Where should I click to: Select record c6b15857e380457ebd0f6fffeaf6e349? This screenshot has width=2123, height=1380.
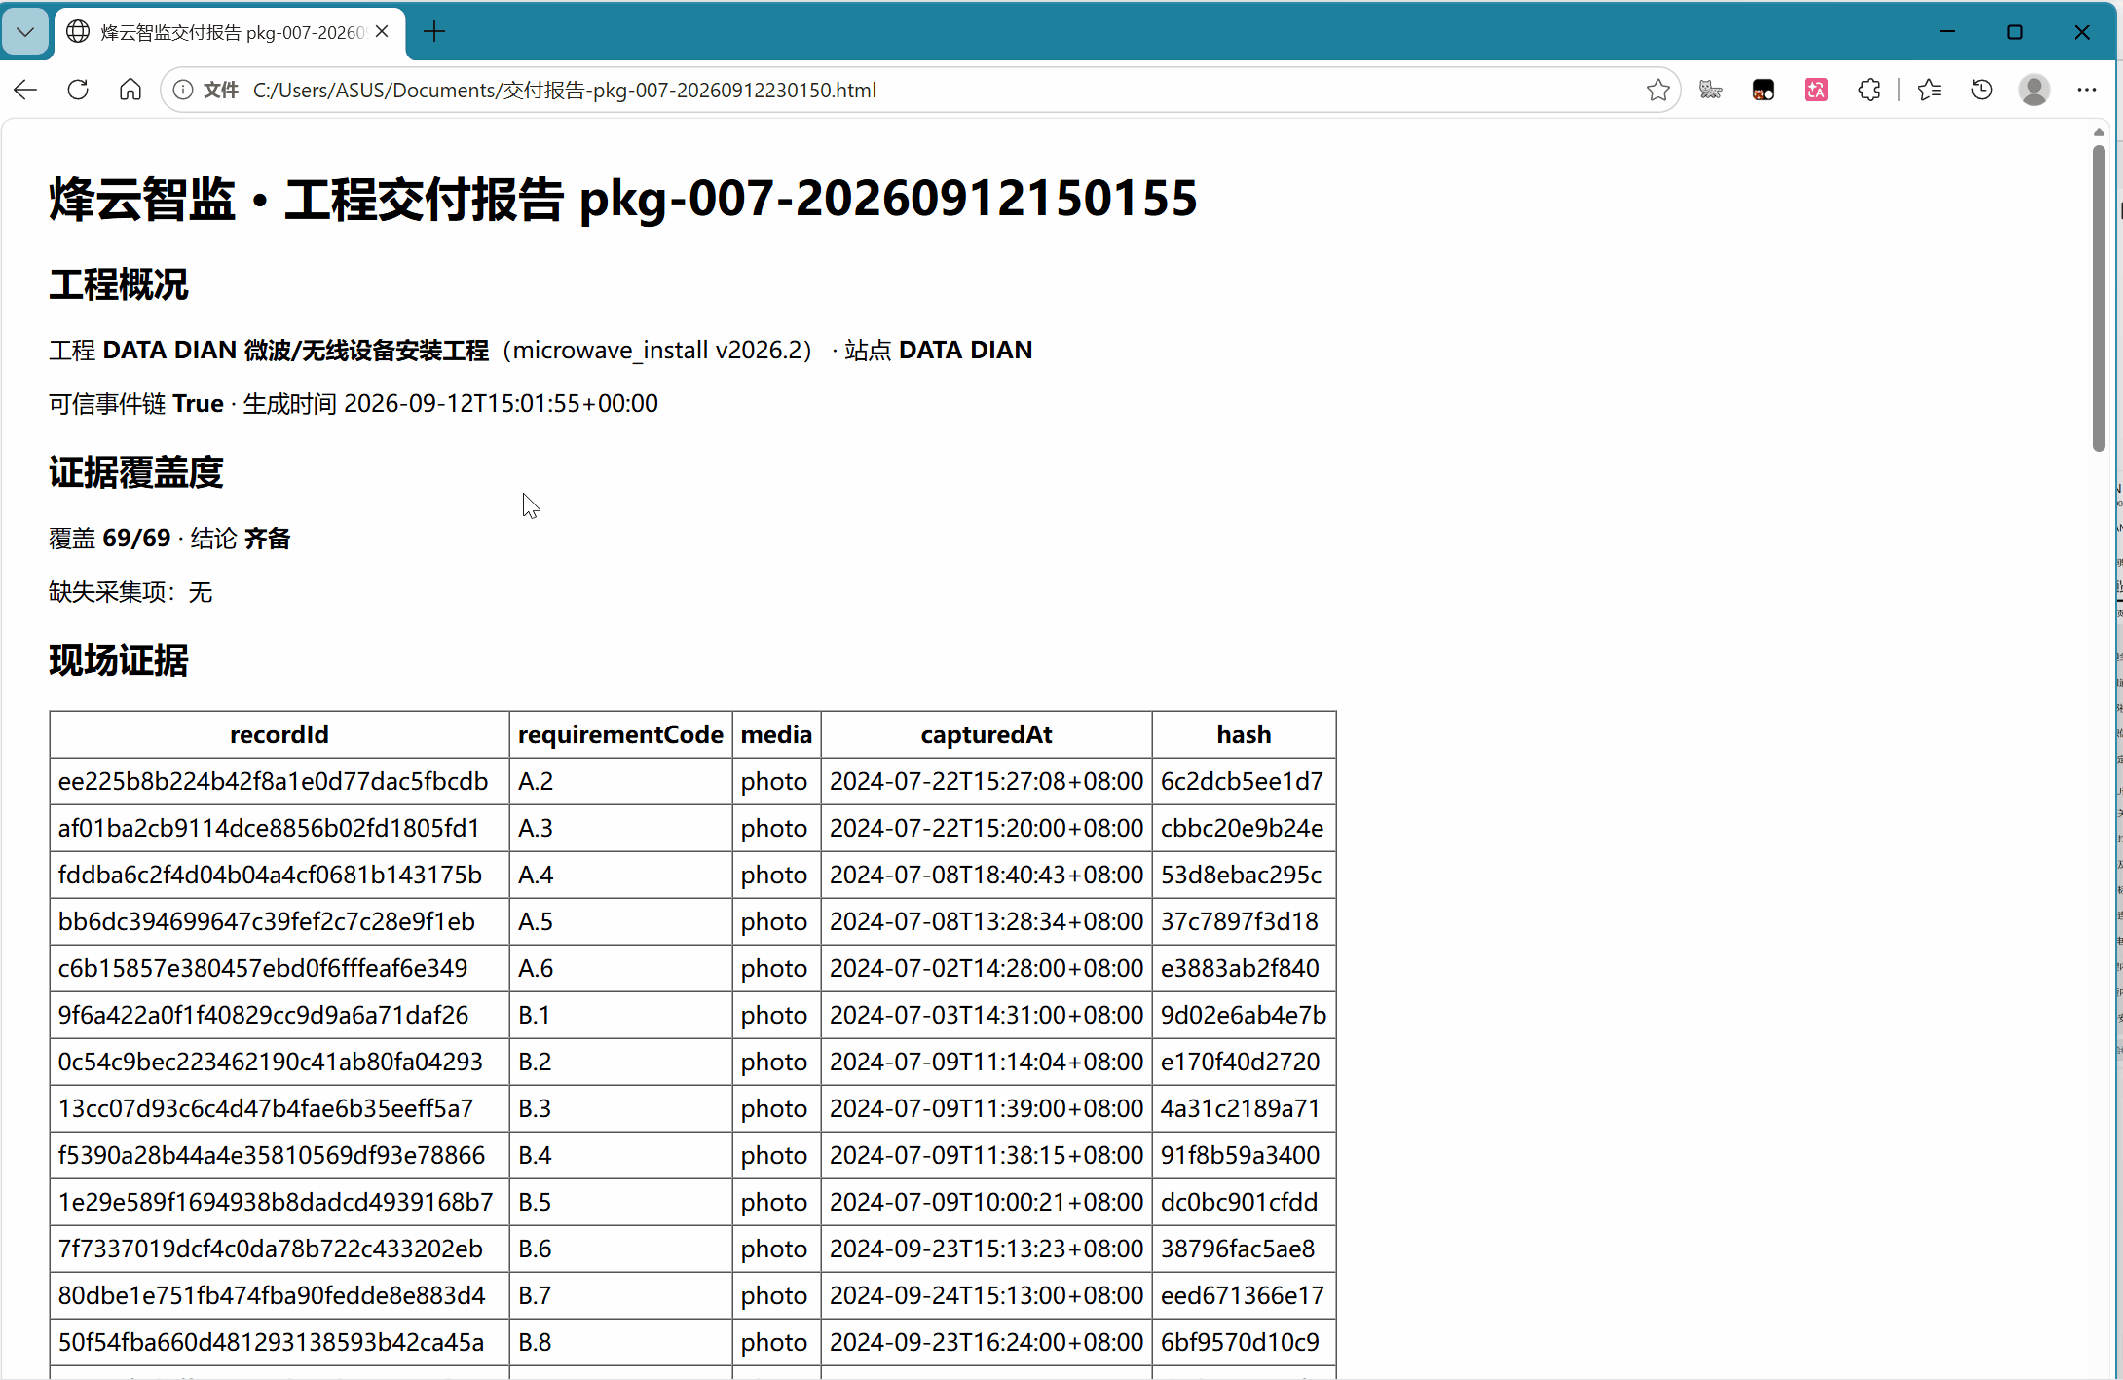pos(279,968)
